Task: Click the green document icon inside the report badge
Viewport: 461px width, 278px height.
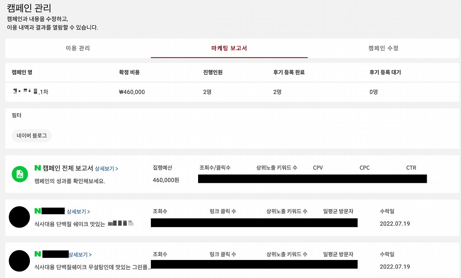Action: click(x=20, y=174)
